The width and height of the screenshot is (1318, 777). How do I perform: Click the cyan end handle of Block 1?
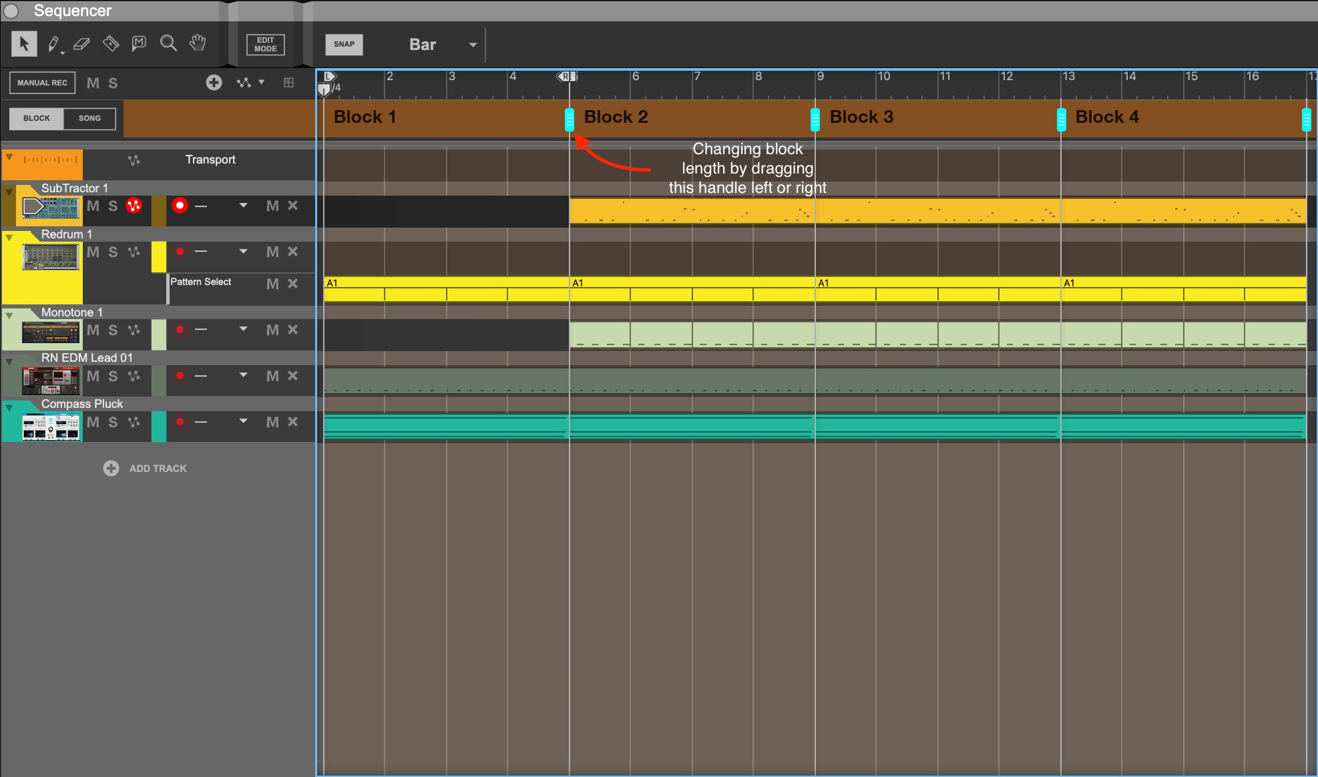tap(570, 119)
